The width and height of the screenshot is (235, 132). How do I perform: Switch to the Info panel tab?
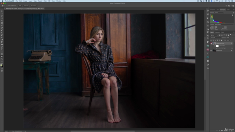coord(218,10)
